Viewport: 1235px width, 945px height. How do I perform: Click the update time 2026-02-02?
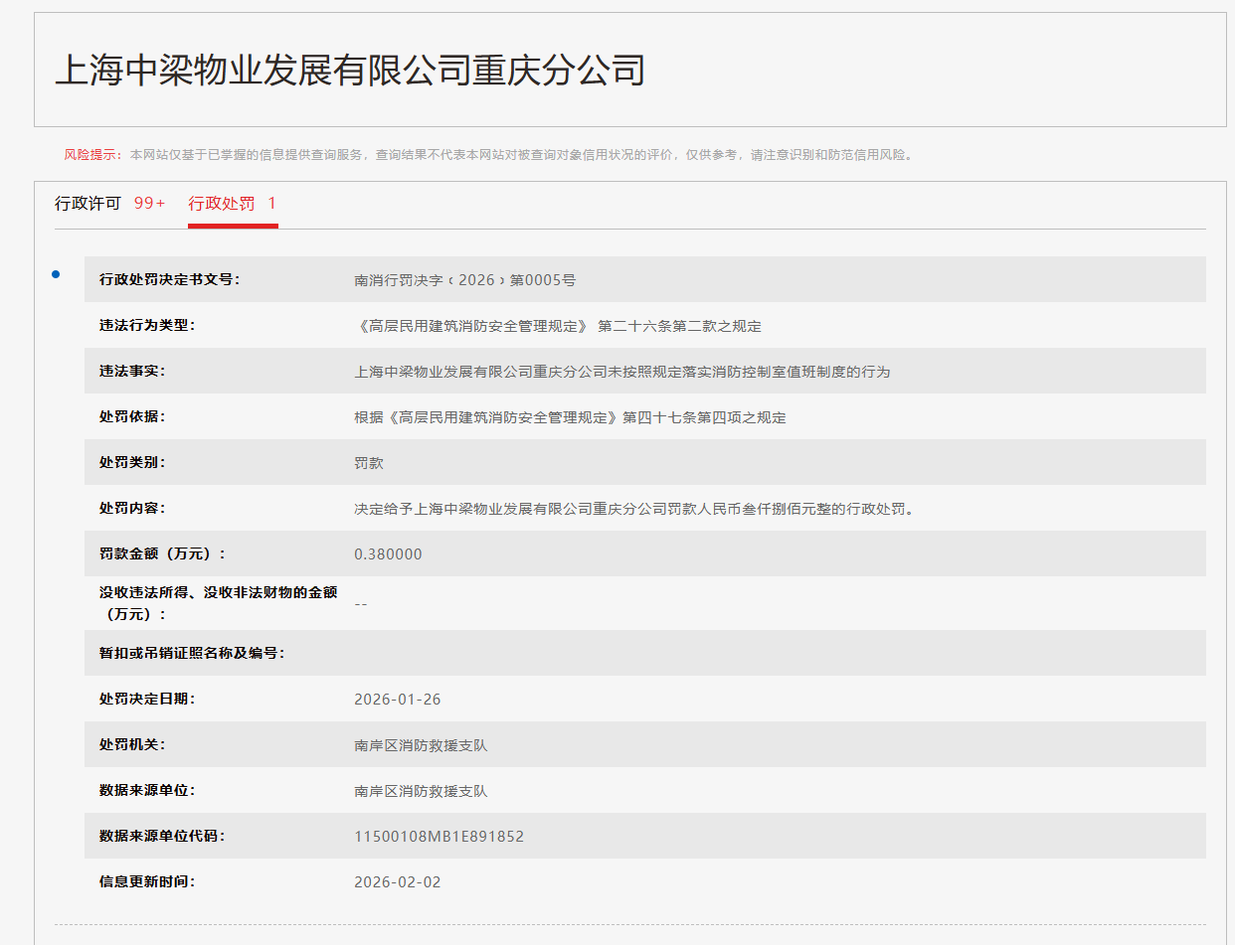(x=399, y=881)
